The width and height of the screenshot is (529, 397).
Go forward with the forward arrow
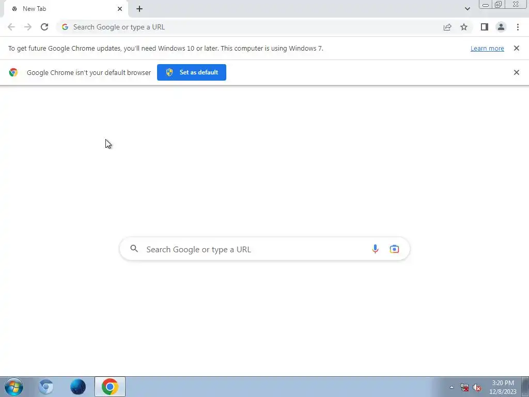28,27
